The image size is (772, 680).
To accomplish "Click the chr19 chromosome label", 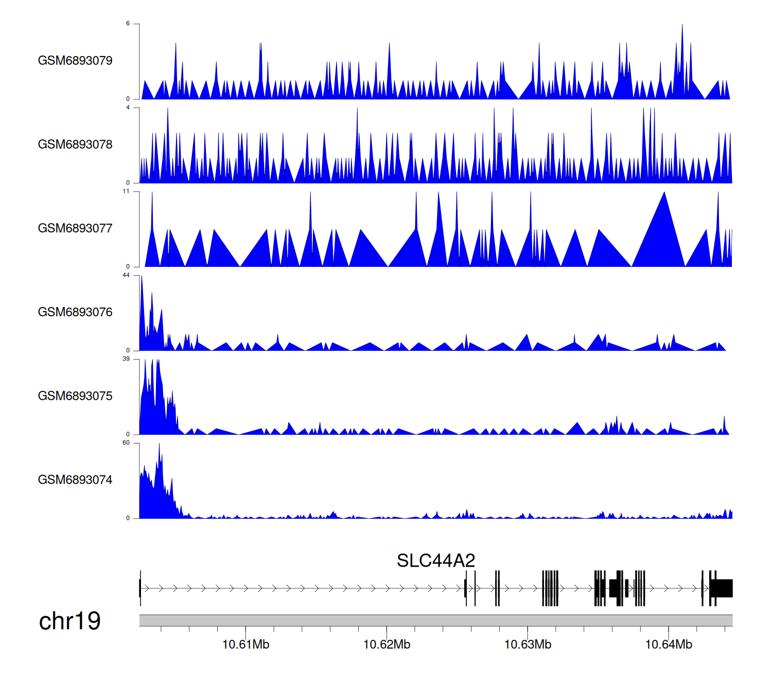I will 69,621.
